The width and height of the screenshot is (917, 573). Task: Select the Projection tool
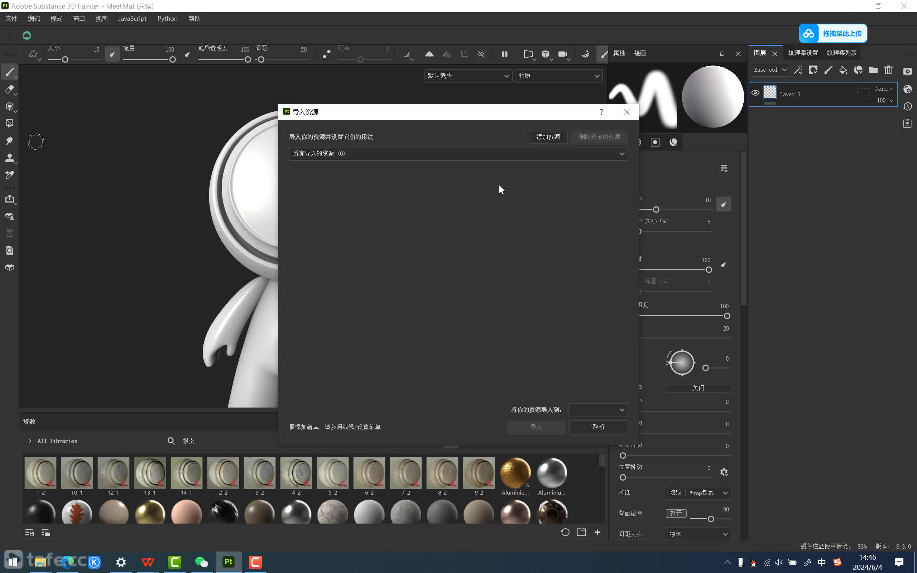click(x=9, y=106)
